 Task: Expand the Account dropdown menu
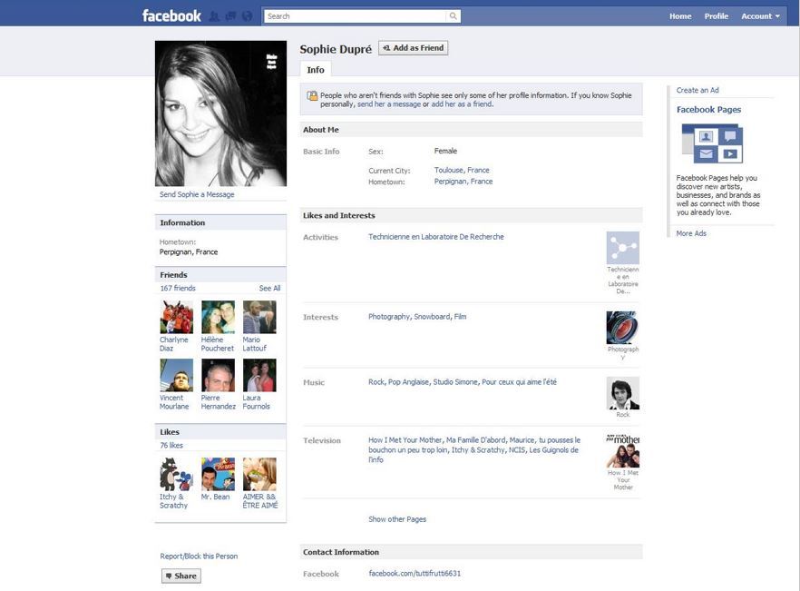[x=760, y=16]
